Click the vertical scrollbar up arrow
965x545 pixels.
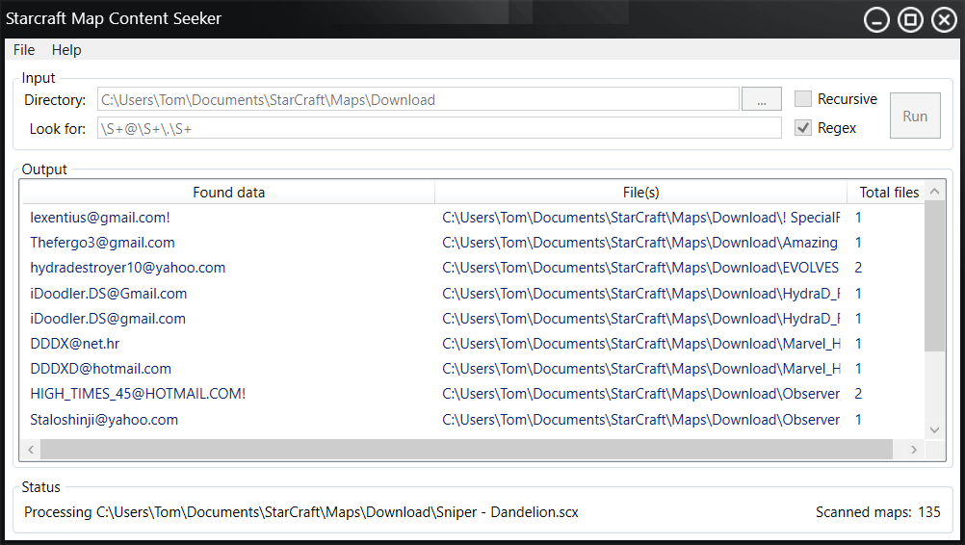(934, 192)
